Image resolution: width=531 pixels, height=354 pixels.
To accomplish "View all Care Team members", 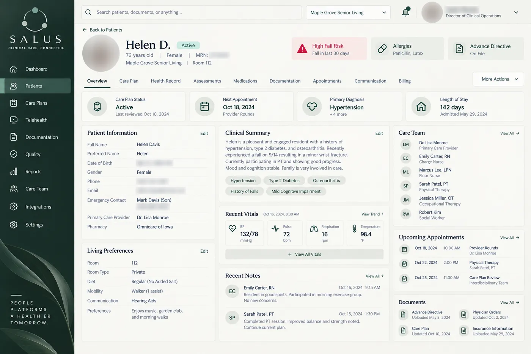I will click(510, 133).
